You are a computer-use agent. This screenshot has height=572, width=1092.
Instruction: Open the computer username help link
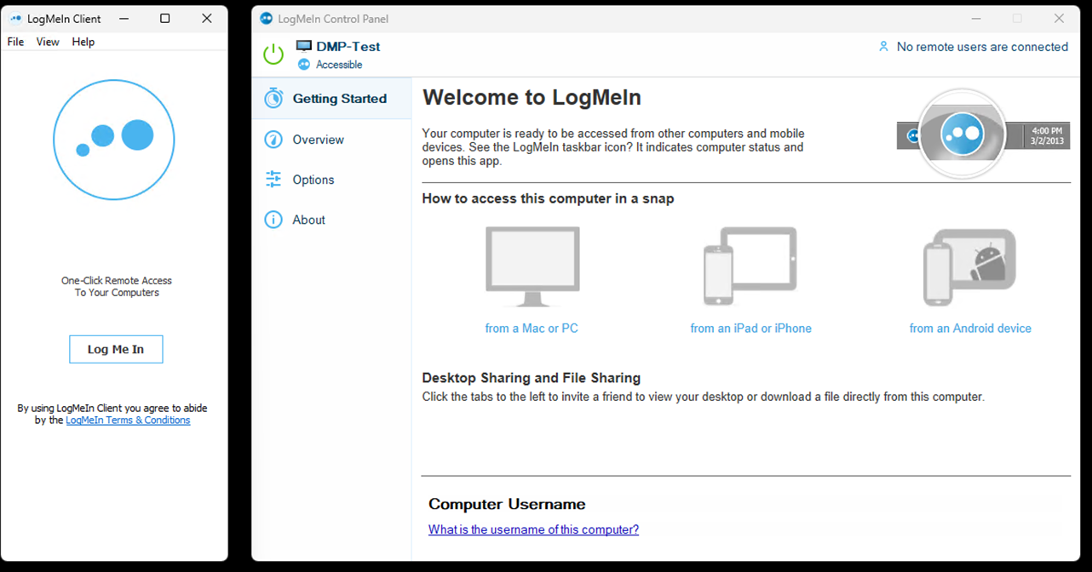(533, 529)
